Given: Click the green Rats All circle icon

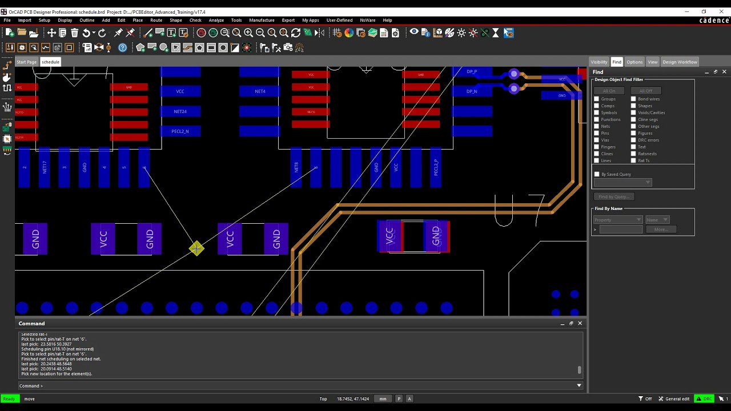Looking at the screenshot, I should point(212,33).
